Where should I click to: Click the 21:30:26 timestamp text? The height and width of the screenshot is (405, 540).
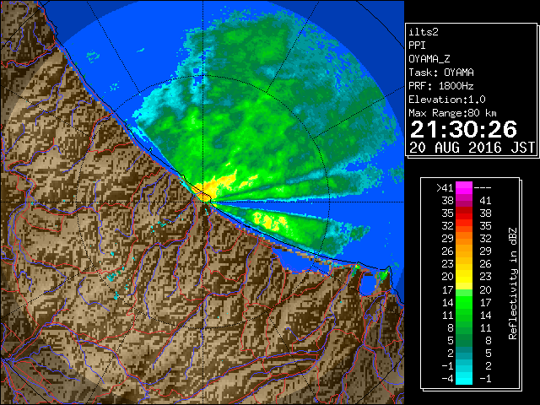click(x=463, y=129)
